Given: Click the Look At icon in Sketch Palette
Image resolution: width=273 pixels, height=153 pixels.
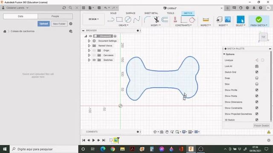Looking at the screenshot, I should pos(257,66).
